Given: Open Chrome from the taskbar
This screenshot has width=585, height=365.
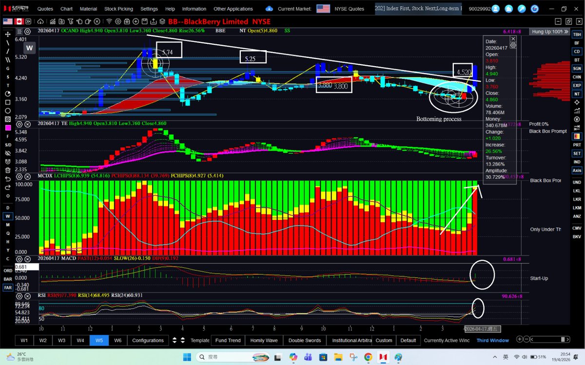Looking at the screenshot, I should coord(368,357).
